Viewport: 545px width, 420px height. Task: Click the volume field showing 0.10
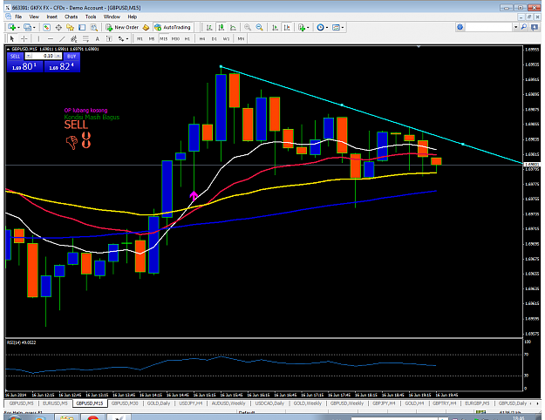point(44,56)
